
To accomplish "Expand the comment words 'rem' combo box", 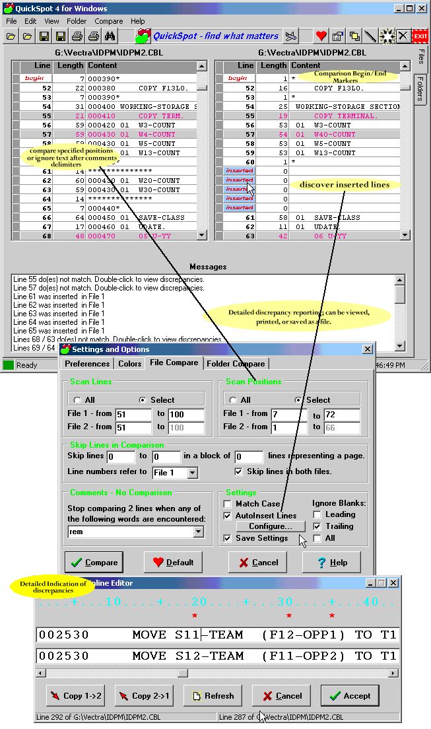I will (x=199, y=532).
